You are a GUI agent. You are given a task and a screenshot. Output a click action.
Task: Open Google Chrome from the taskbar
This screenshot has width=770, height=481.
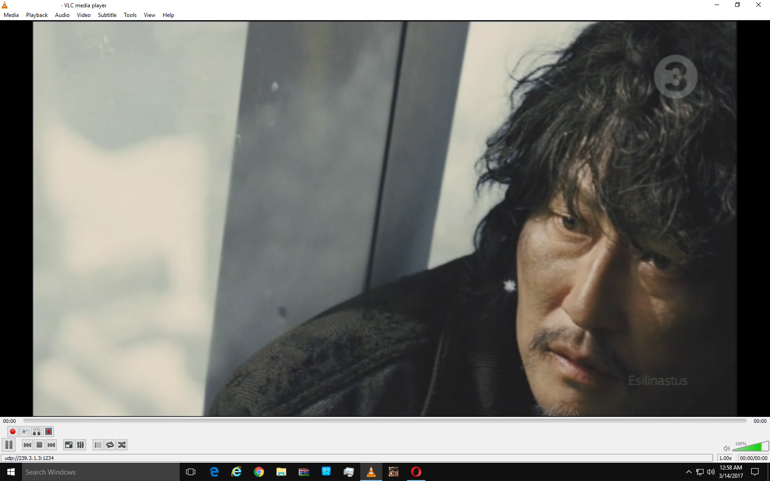pos(259,472)
